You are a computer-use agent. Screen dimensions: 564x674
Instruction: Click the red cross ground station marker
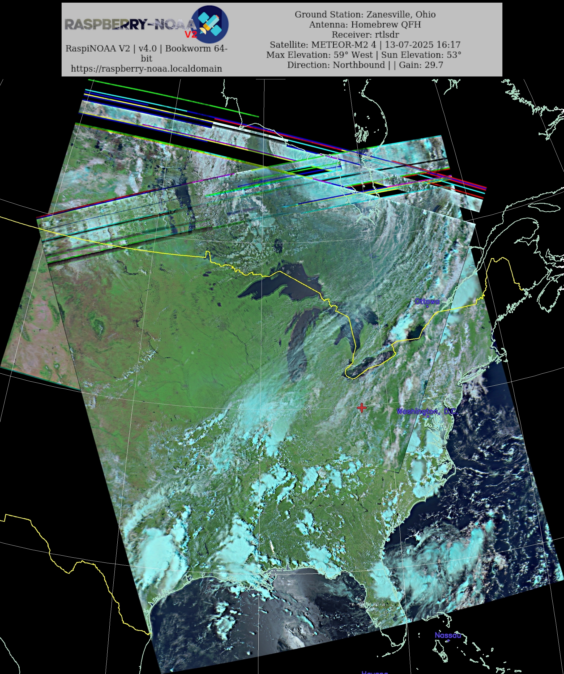click(x=362, y=408)
